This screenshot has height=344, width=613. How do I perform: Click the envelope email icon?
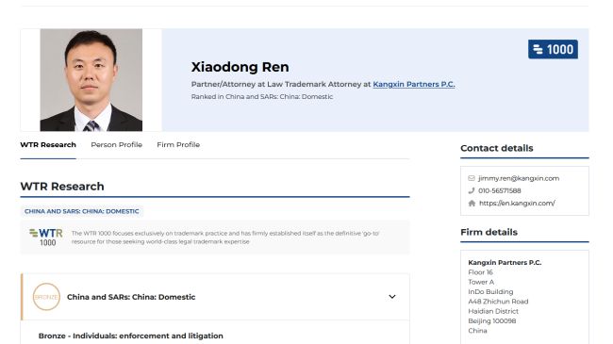pos(472,178)
